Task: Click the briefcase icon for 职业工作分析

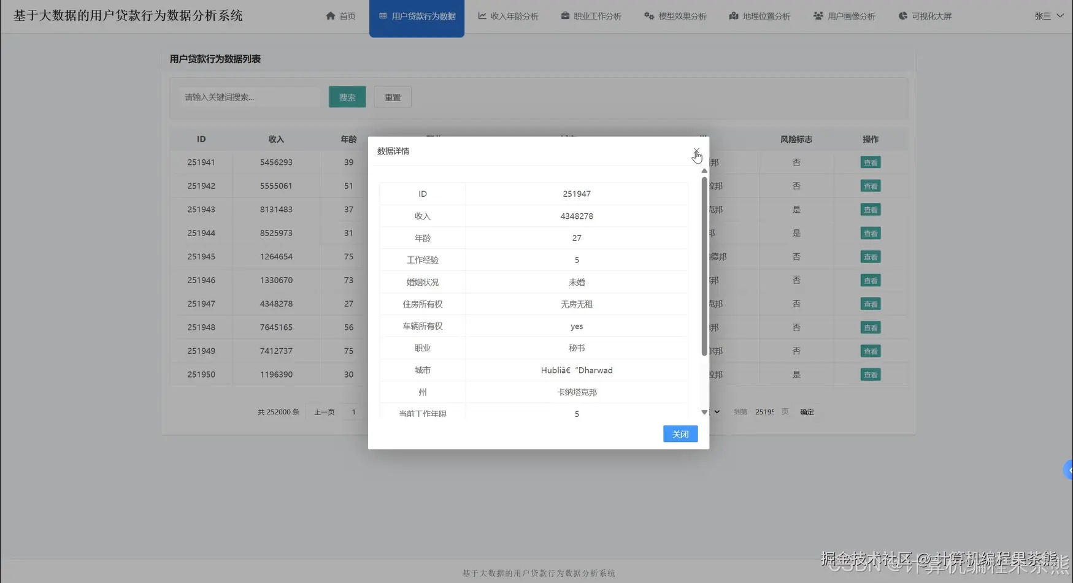Action: pyautogui.click(x=564, y=16)
